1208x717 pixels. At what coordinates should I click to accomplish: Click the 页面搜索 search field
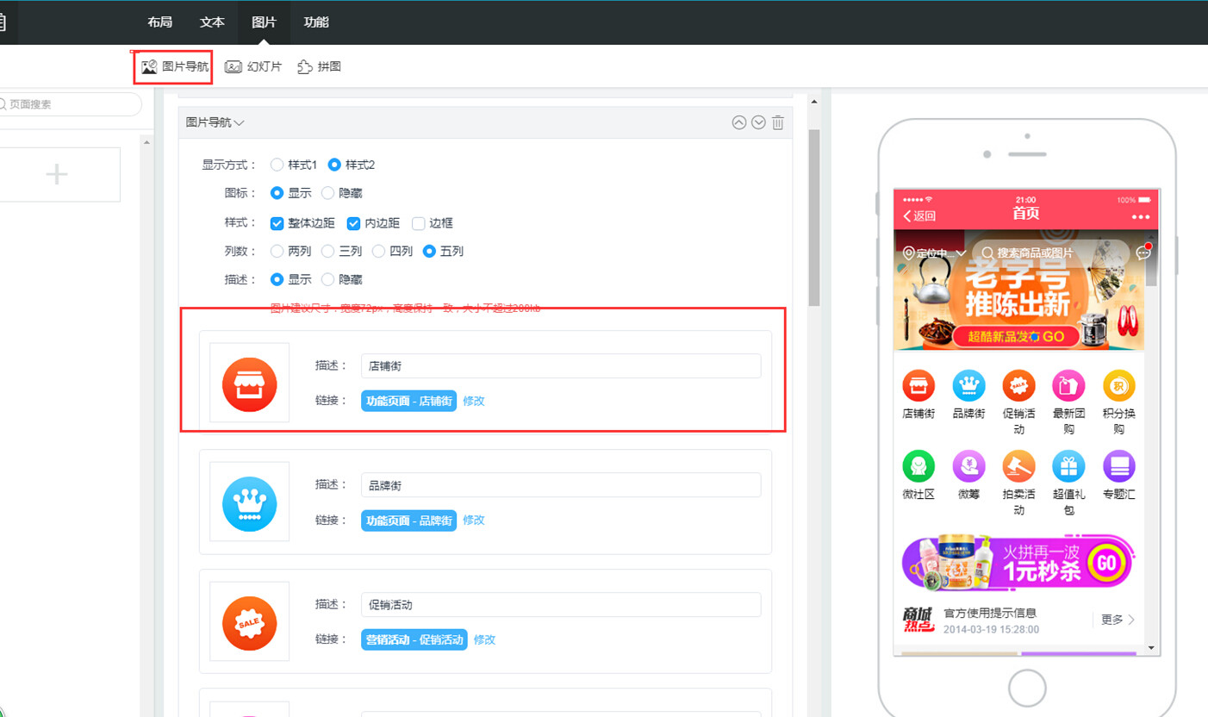(x=69, y=104)
